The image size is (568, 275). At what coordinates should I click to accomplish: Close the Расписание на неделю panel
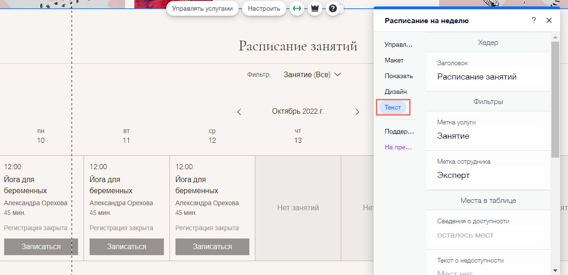[x=549, y=20]
